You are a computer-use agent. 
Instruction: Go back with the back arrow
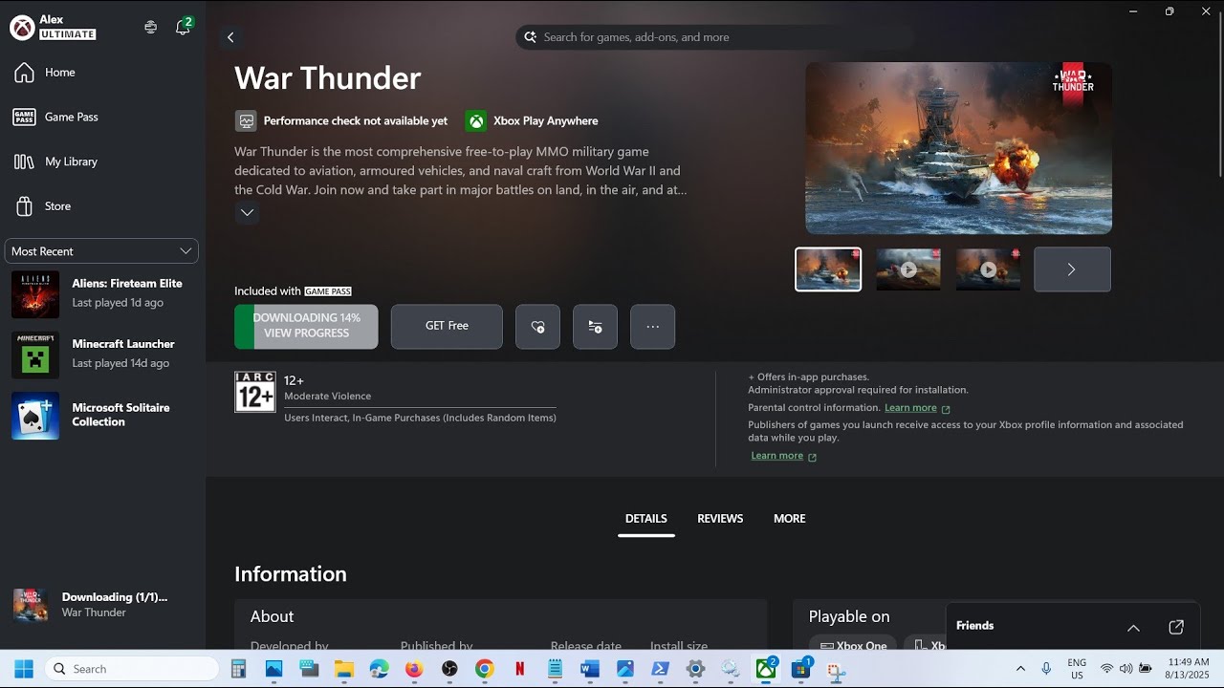(230, 37)
